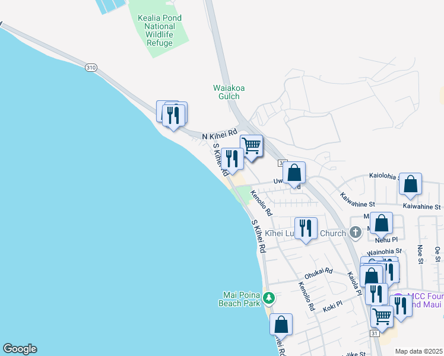Select the MCC Four label in purple
This screenshot has height=356, width=444.
[426, 296]
